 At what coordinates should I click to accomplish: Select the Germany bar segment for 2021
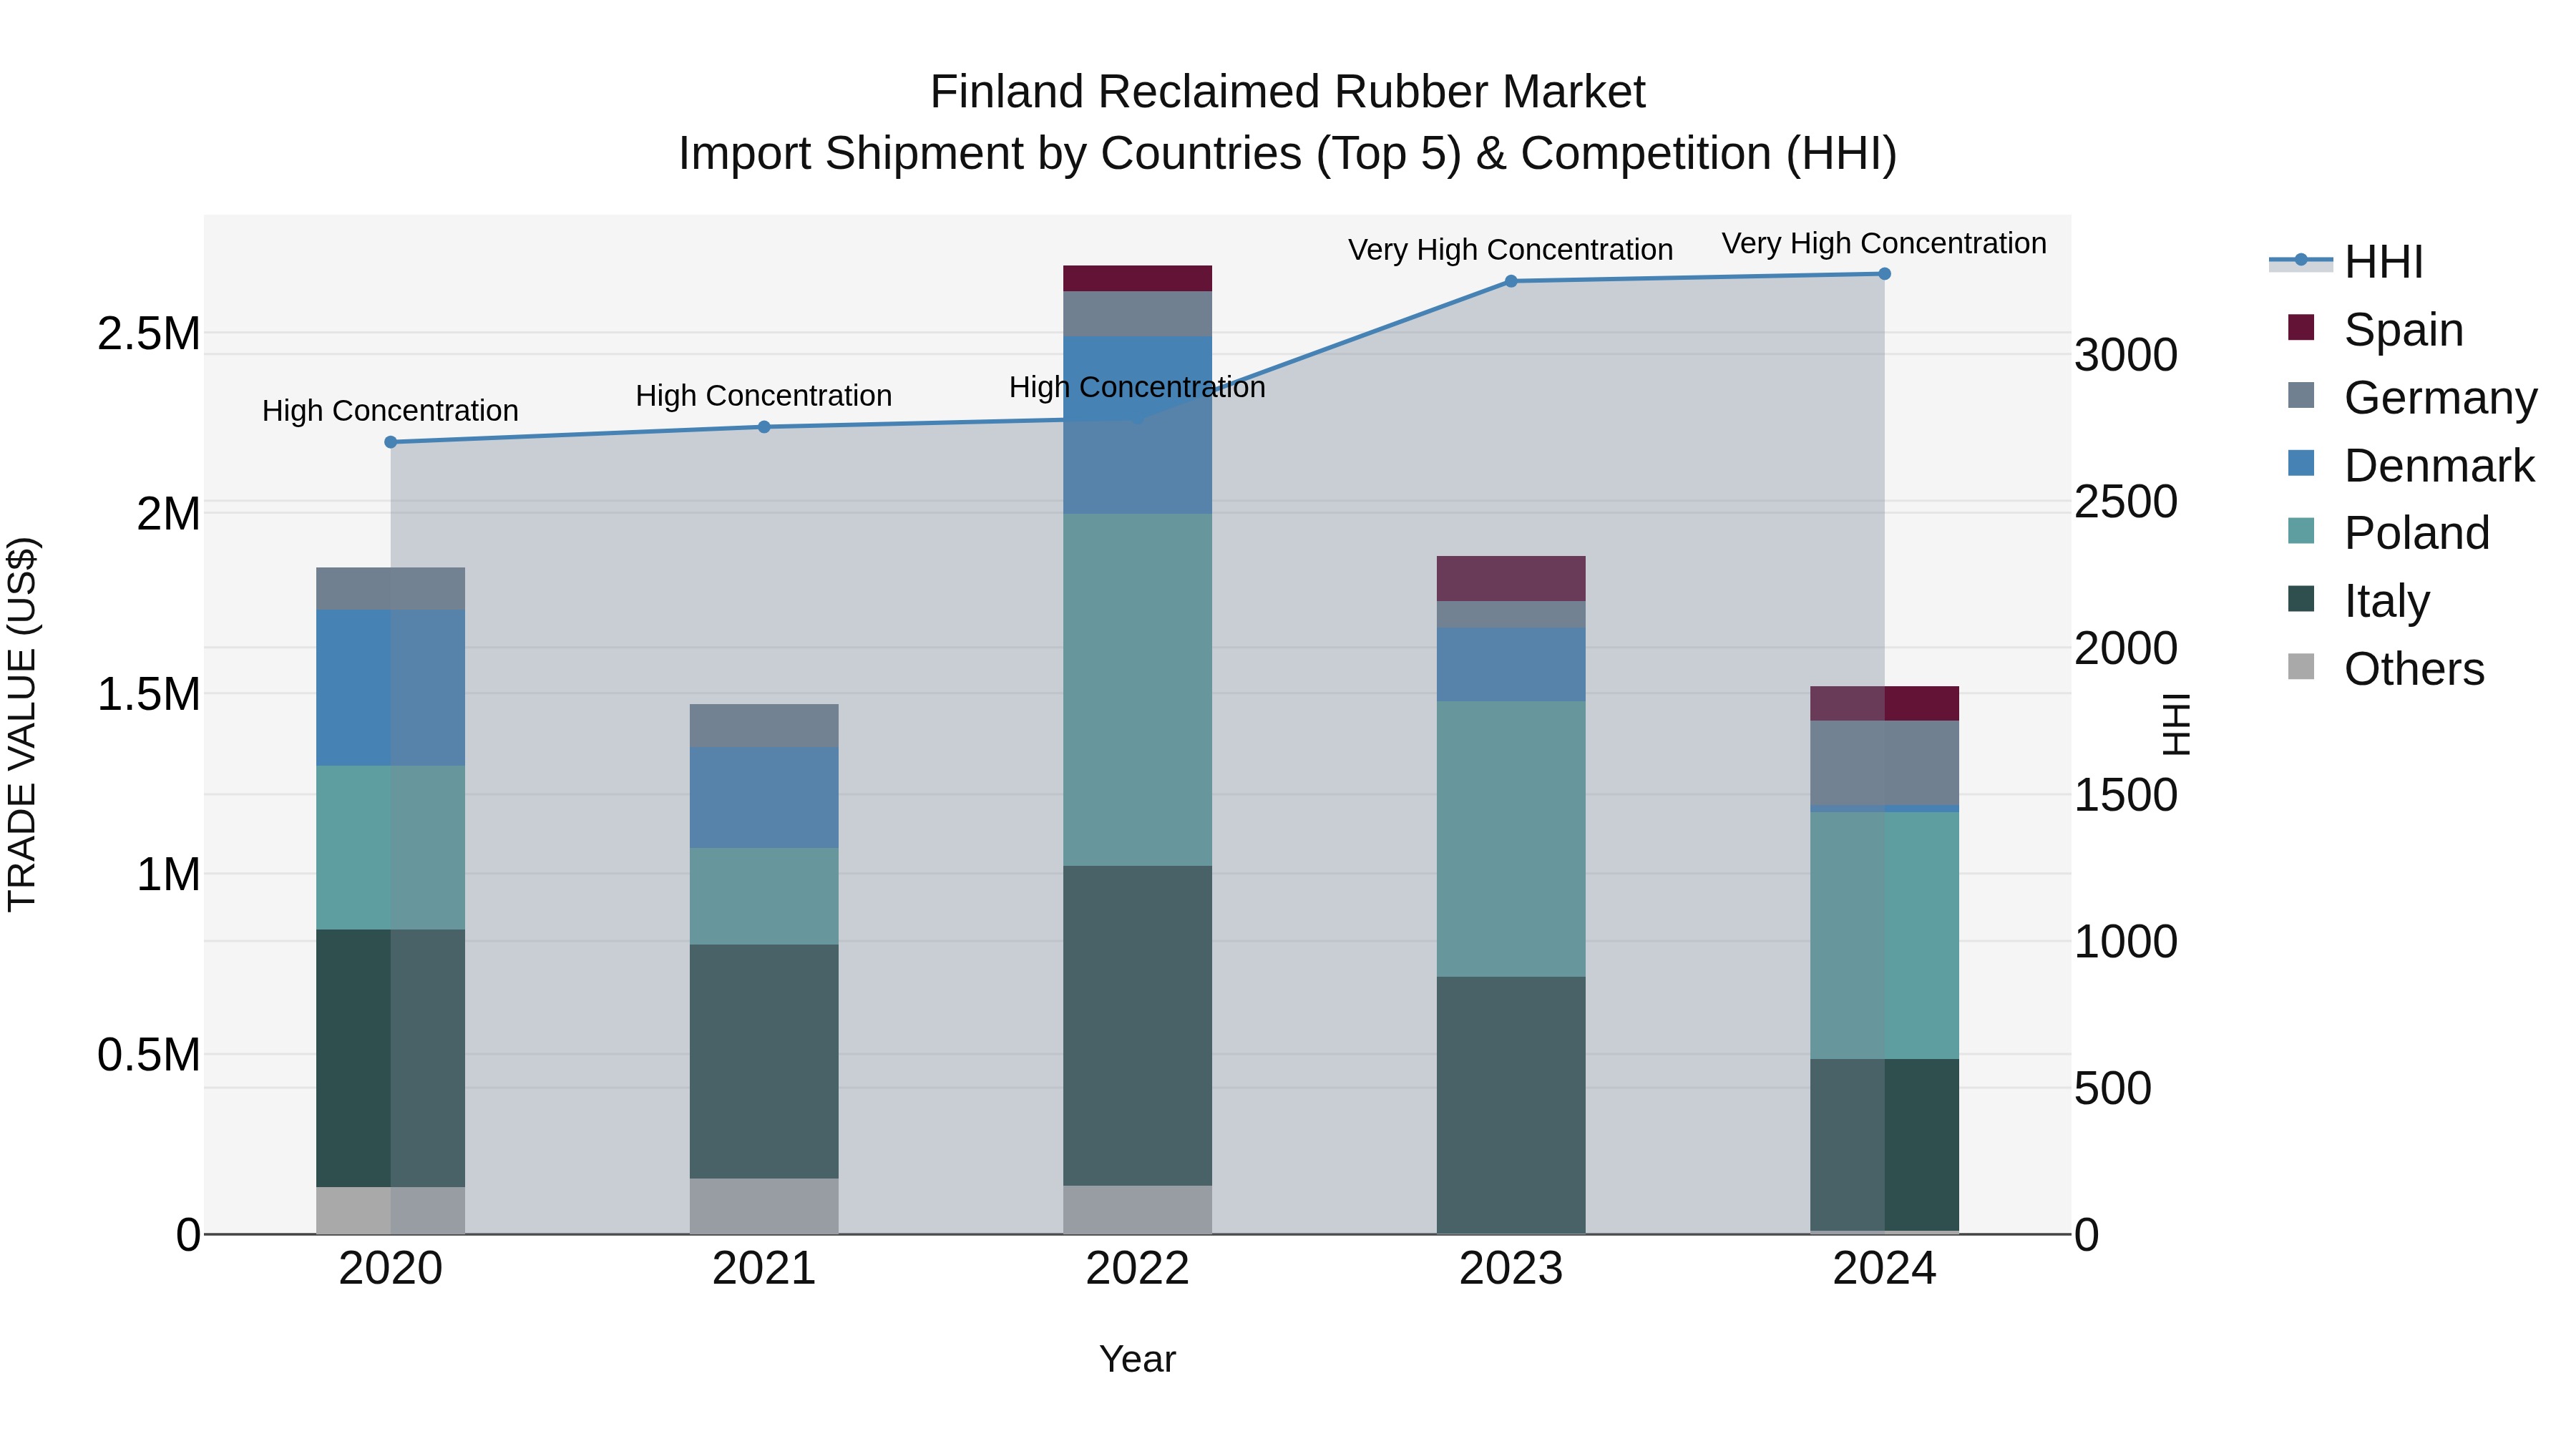[764, 726]
